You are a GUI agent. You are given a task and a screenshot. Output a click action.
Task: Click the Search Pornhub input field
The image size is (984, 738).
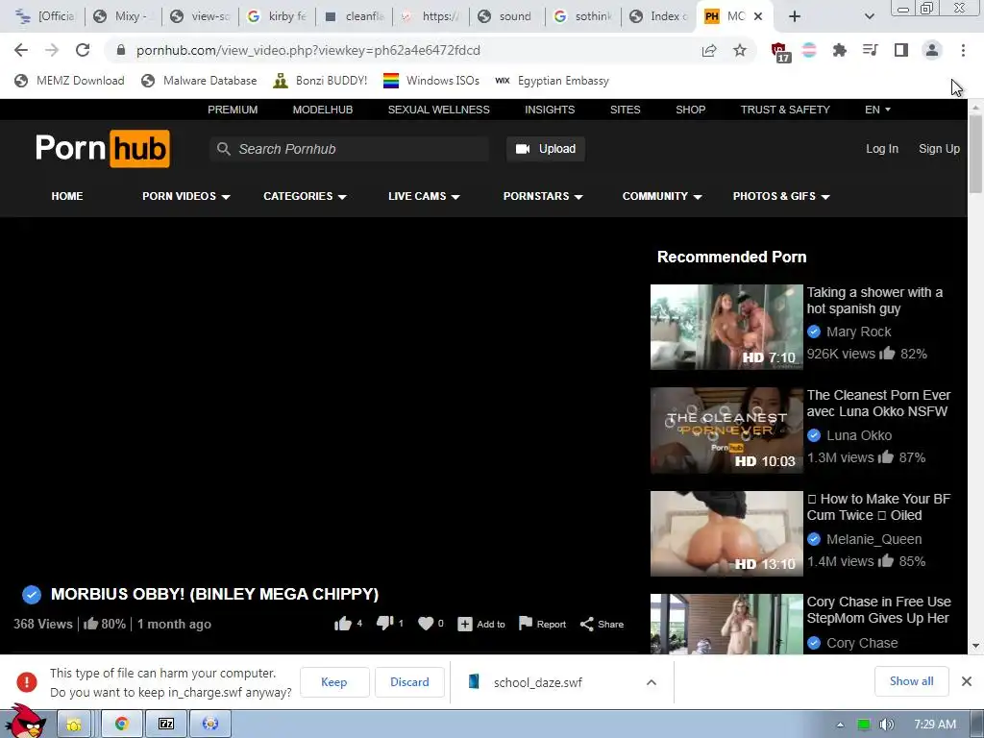pos(349,149)
